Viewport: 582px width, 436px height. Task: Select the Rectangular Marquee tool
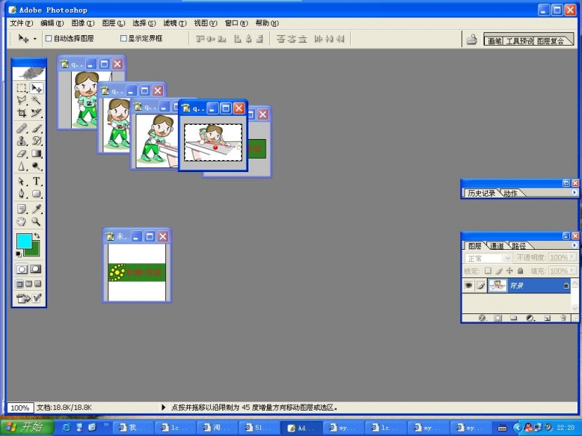(x=22, y=88)
